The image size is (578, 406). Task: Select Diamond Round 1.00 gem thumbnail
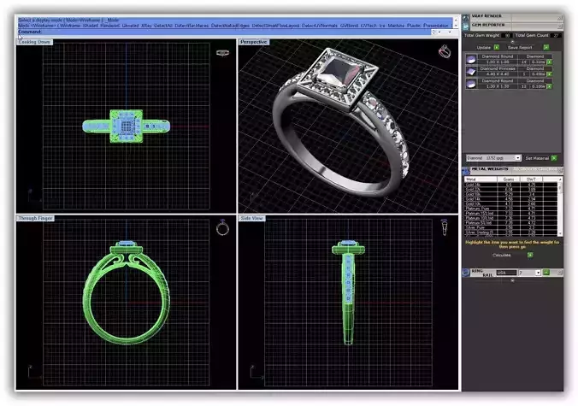point(470,59)
